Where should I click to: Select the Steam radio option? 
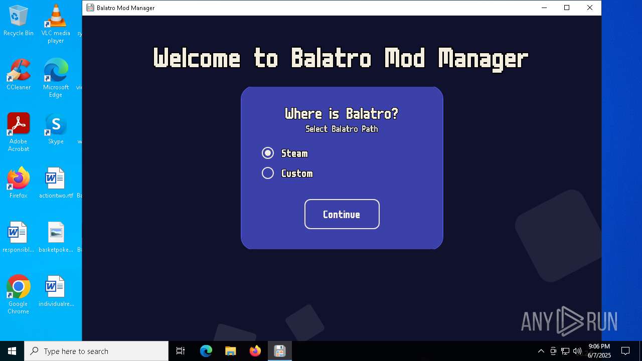pyautogui.click(x=268, y=153)
